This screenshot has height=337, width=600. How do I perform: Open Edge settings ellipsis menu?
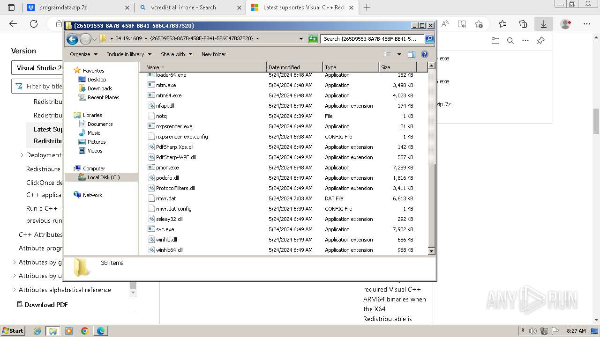[x=587, y=24]
